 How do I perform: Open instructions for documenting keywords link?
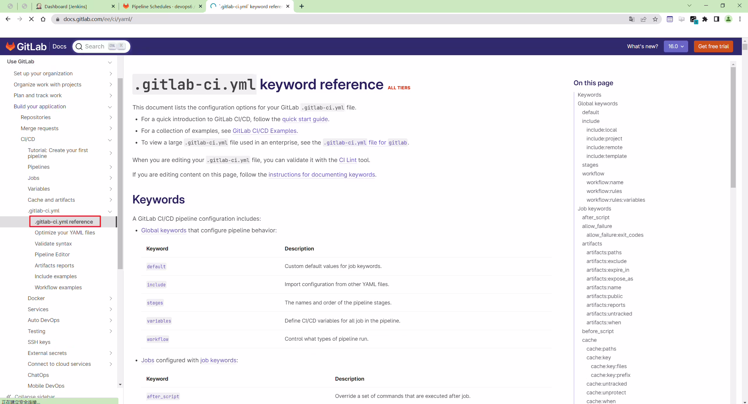coord(322,175)
